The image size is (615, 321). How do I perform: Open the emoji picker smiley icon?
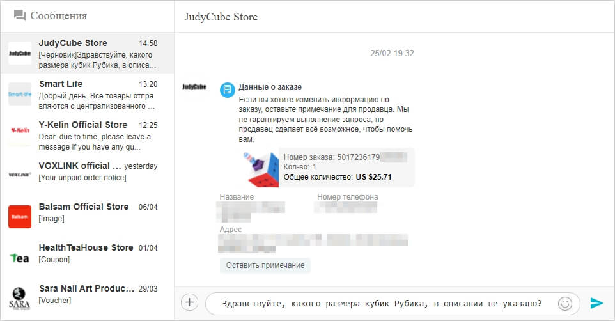tap(564, 303)
